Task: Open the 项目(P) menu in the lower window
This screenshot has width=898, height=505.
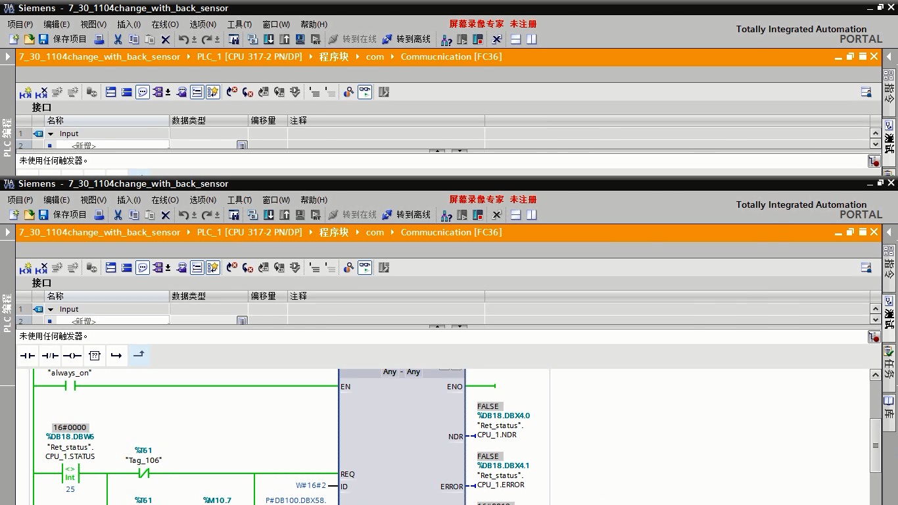Action: [20, 200]
